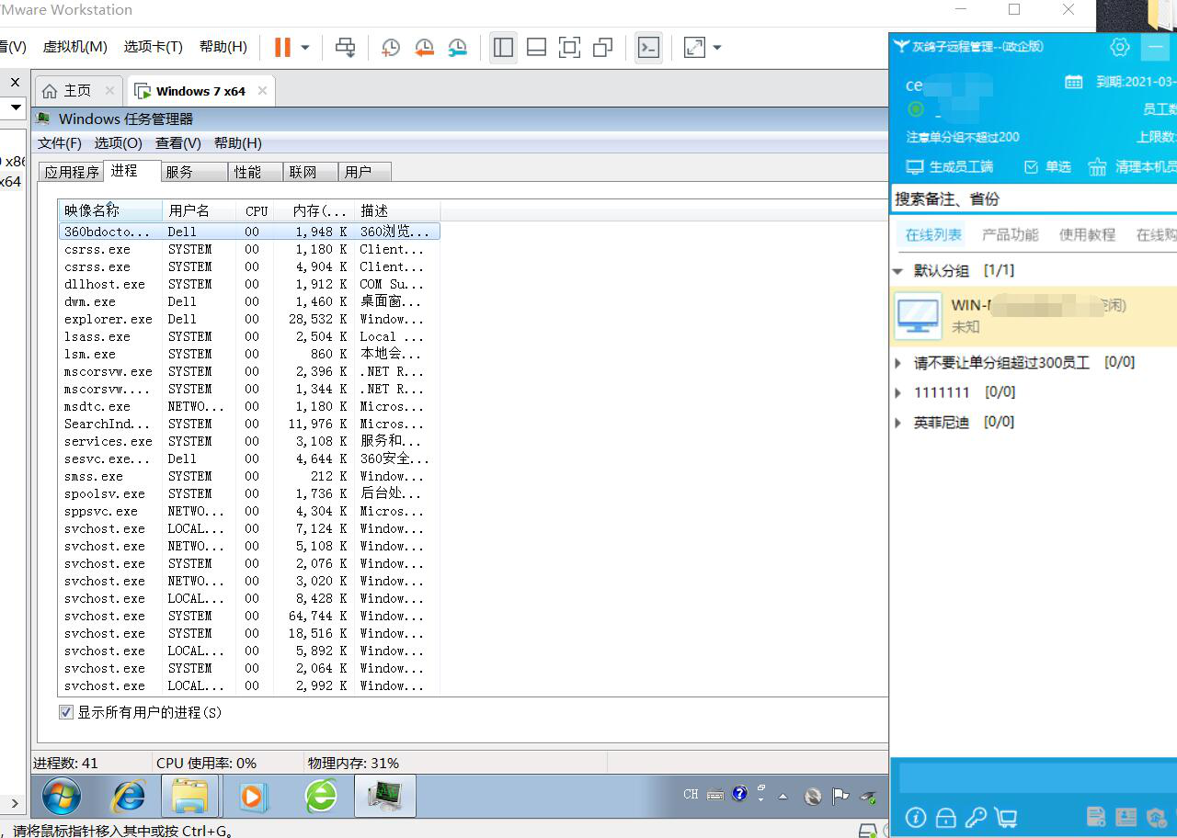Click the take snapshot clock icon
Image resolution: width=1177 pixels, height=838 pixels.
coord(390,48)
